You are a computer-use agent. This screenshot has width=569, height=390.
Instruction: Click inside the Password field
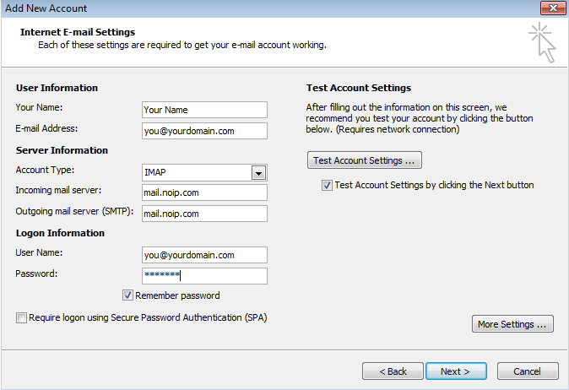tap(204, 276)
